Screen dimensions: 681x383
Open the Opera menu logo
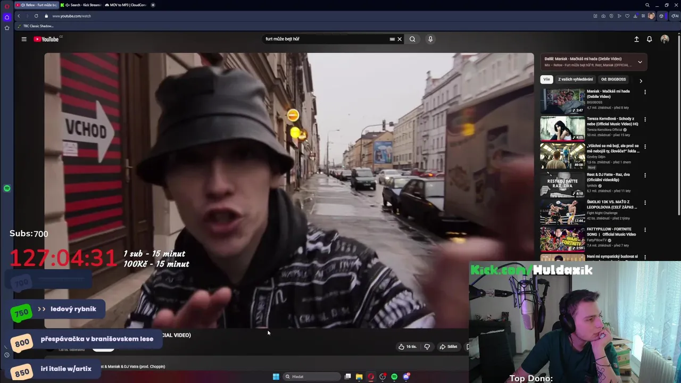click(7, 6)
